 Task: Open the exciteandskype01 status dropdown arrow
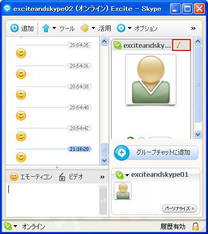click(x=127, y=175)
